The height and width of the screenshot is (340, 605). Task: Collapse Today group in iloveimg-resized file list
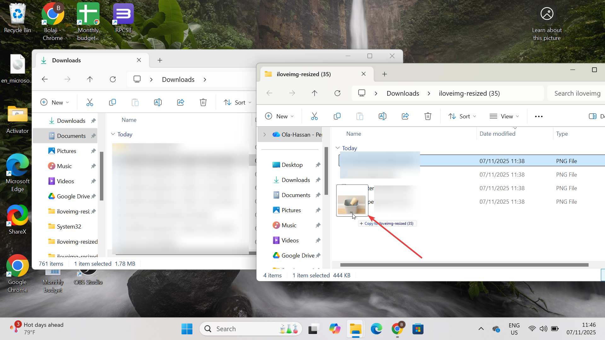[337, 148]
